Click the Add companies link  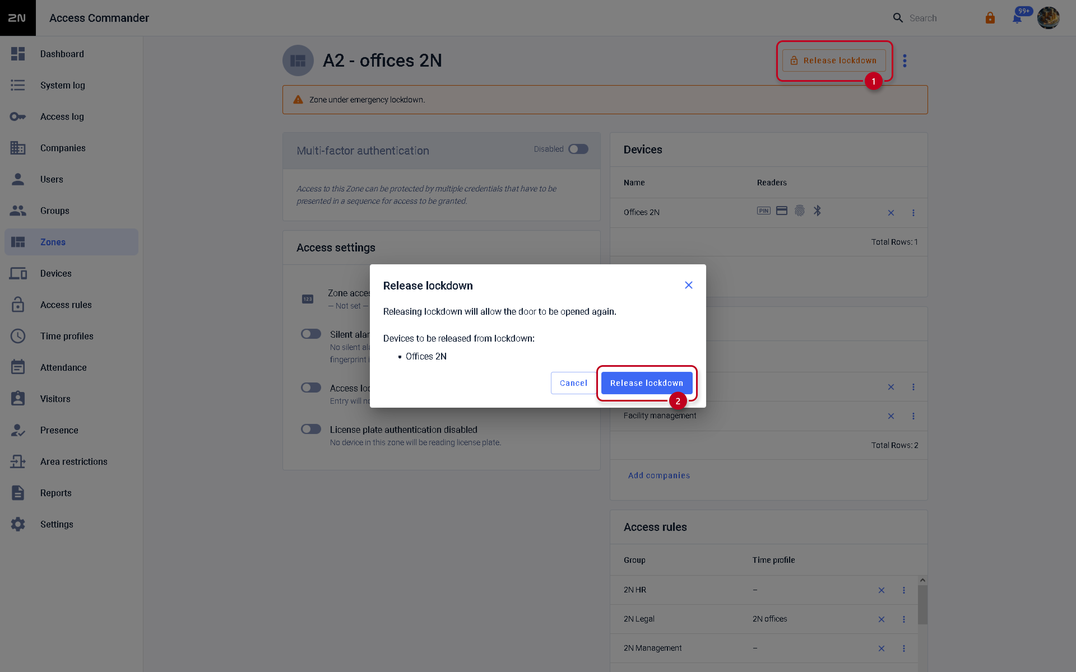click(659, 475)
